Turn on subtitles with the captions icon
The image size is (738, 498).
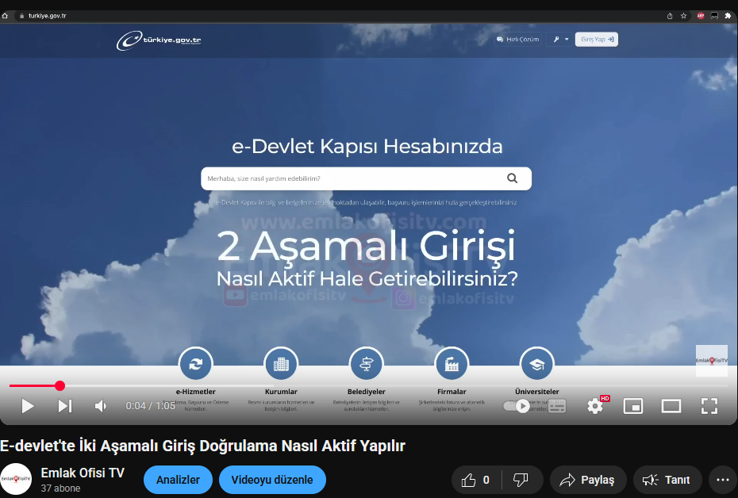point(557,406)
